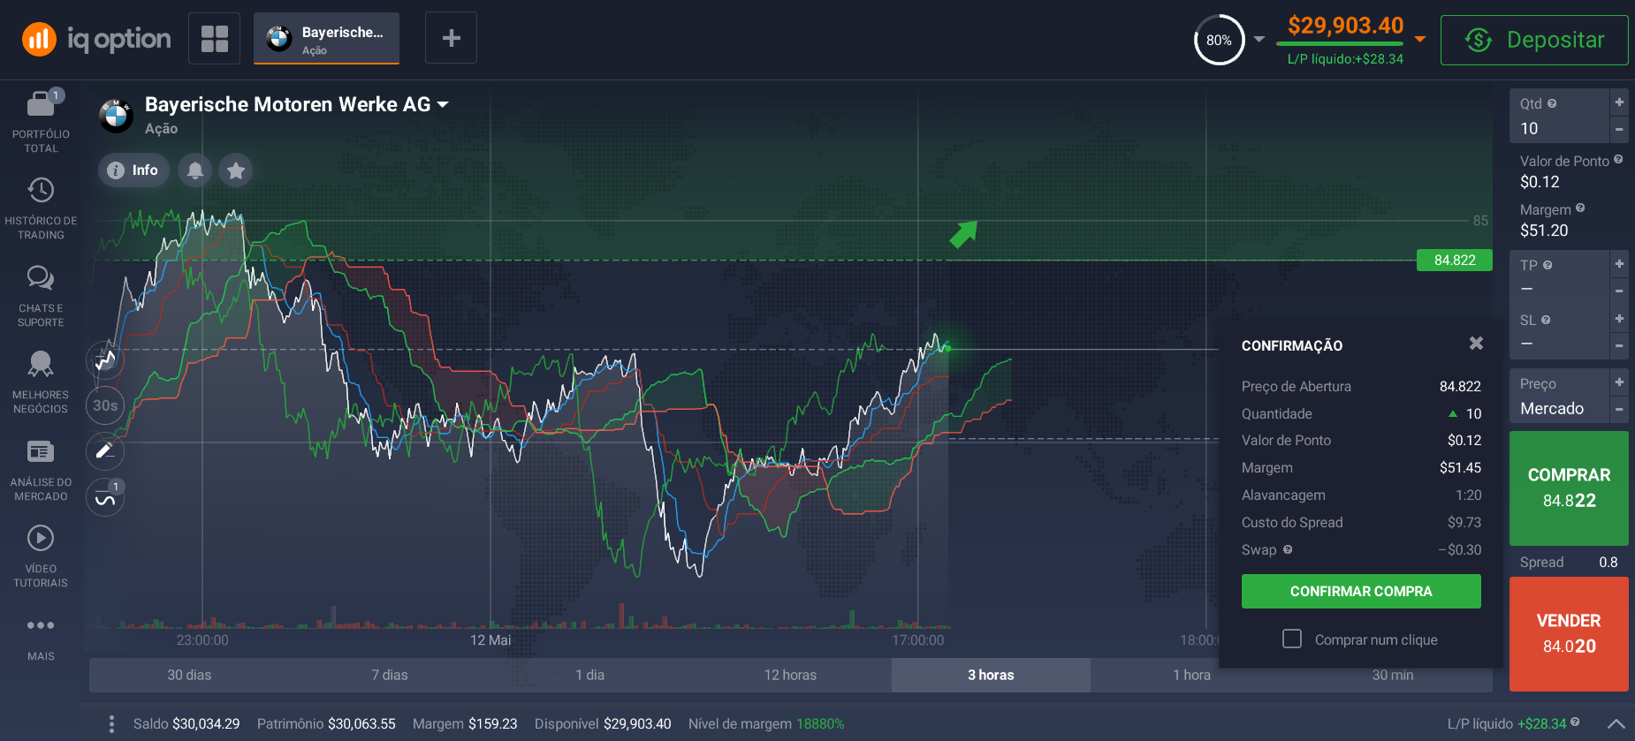The image size is (1635, 741).
Task: Click the Info button for BMW
Action: tap(133, 170)
